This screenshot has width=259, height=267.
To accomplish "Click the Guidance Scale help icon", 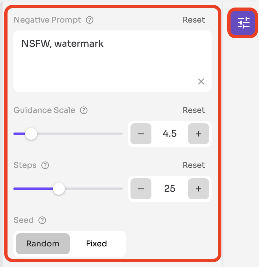I will coord(84,110).
